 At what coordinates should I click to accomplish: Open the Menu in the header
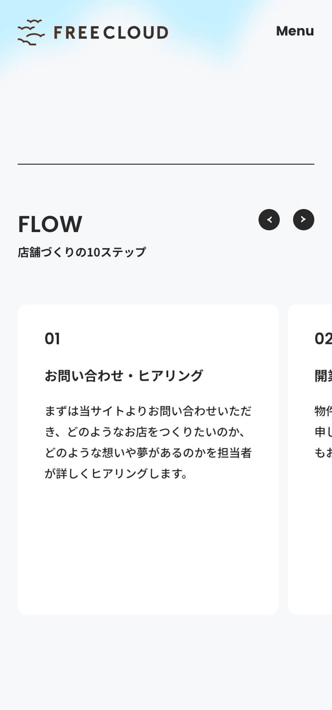pos(295,31)
